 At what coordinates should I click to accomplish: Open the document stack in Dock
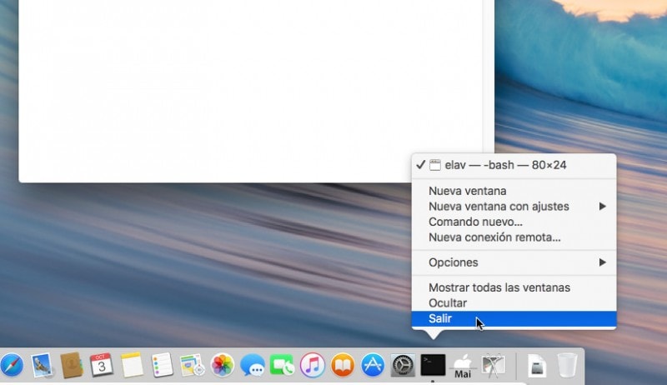tap(537, 365)
